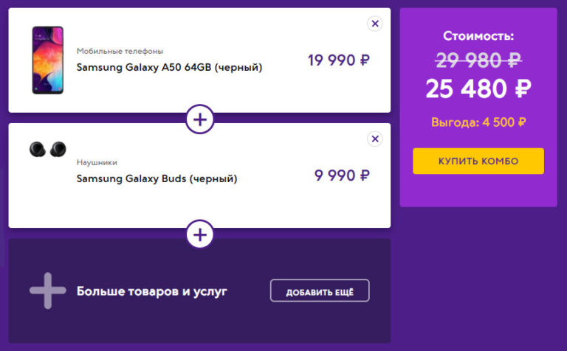This screenshot has width=567, height=351.
Task: Open the Samsung Galaxy A50 64GB product title
Action: (x=169, y=67)
